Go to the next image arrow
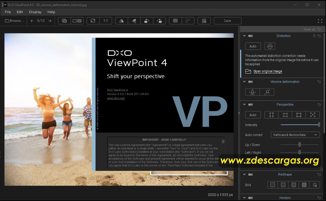The image size is (326, 201). [50, 21]
